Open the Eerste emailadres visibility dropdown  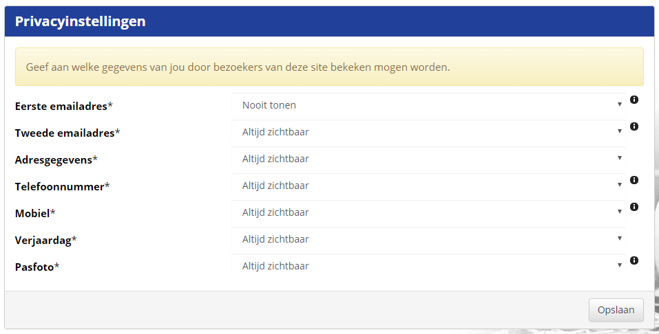tap(428, 105)
